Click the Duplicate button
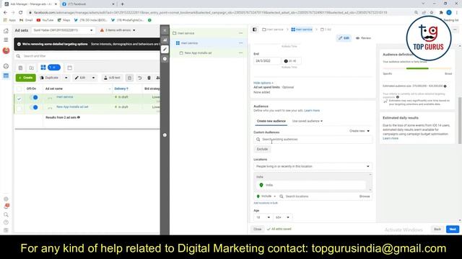 (49, 78)
